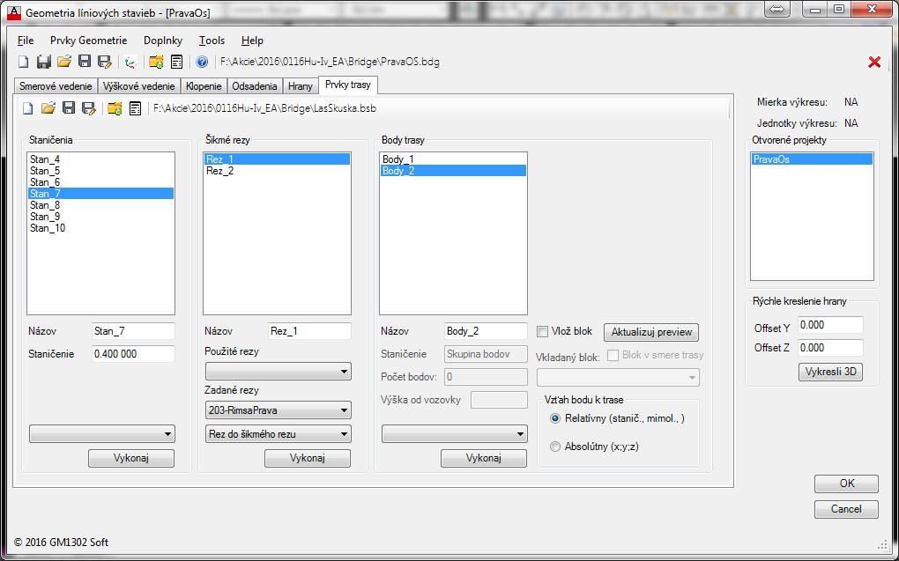
Task: Click the save-as pencil icon in Prvky trasy toolbar
Action: (88, 108)
